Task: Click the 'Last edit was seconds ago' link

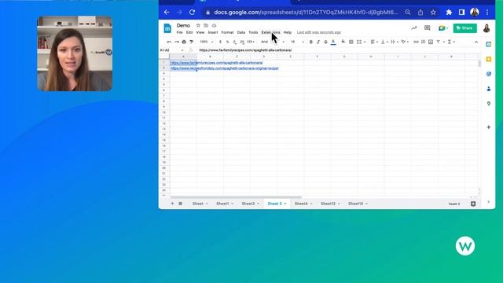Action: pos(319,32)
